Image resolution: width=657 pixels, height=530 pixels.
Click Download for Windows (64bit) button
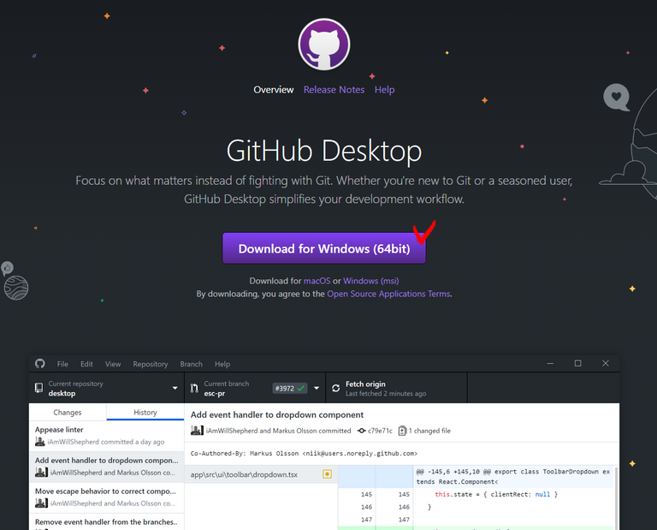point(324,248)
